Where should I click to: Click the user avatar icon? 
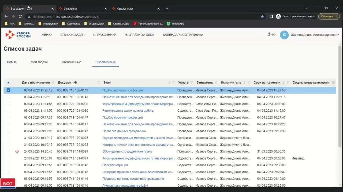point(284,35)
